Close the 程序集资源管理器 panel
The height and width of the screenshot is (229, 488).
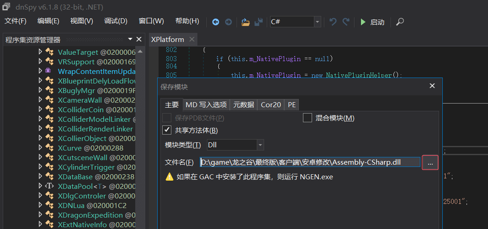(139, 39)
